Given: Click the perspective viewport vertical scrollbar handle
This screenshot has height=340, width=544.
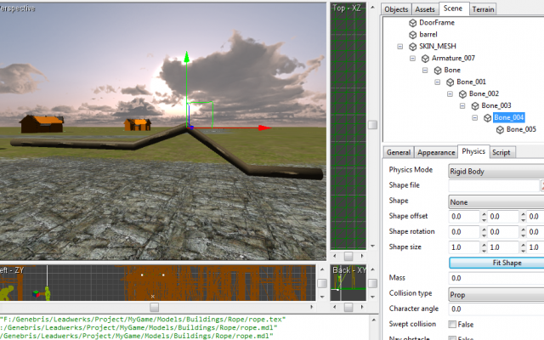Looking at the screenshot, I should point(372,125).
